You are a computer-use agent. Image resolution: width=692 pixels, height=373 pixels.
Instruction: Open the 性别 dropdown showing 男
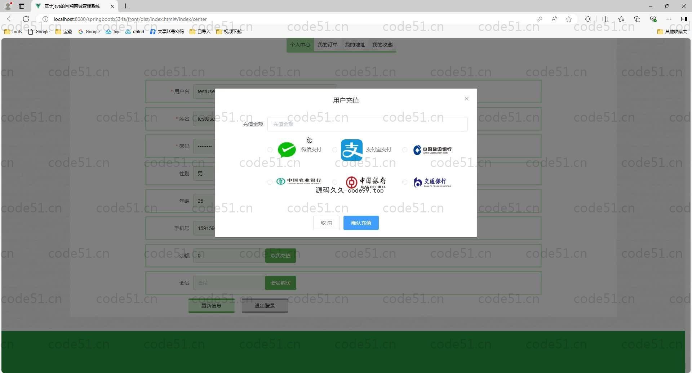[x=204, y=174]
